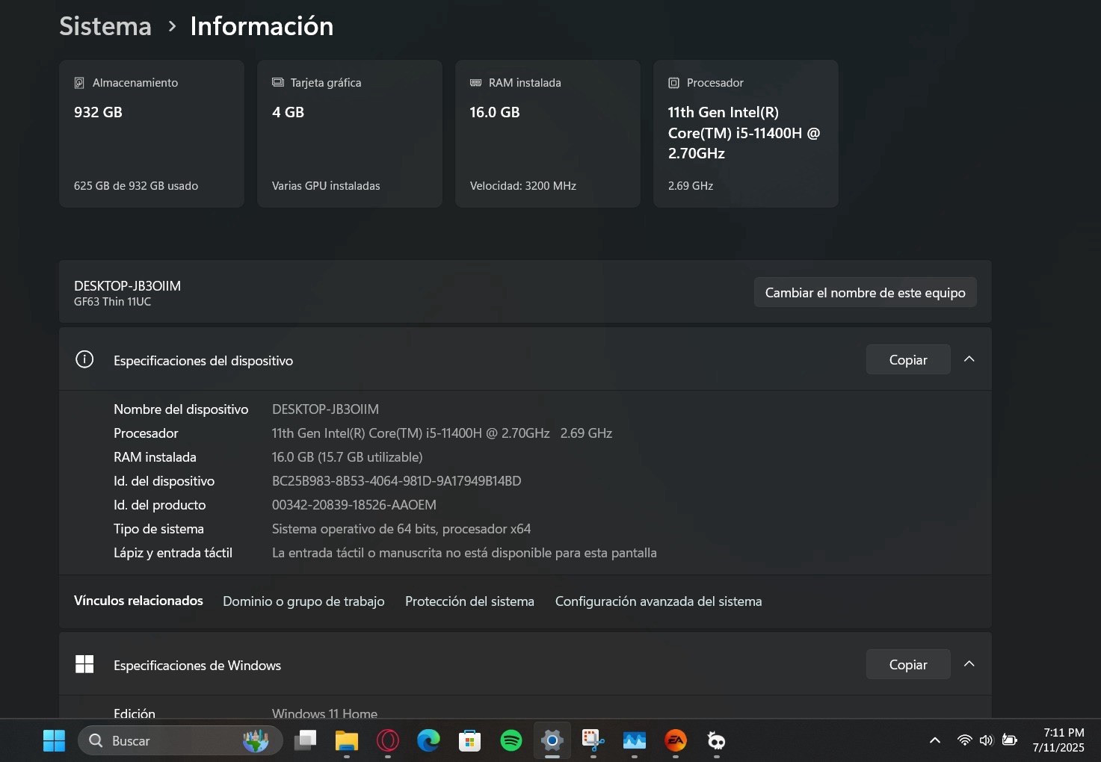Click the RAM instalada memory chip icon

click(475, 82)
